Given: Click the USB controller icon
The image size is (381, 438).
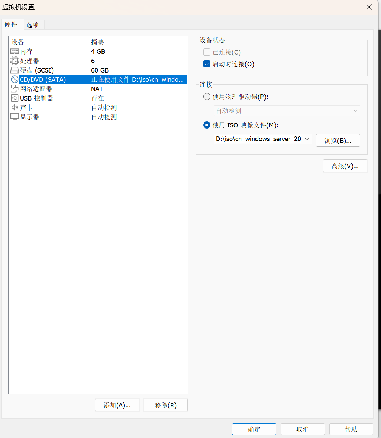Looking at the screenshot, I should click(x=15, y=98).
